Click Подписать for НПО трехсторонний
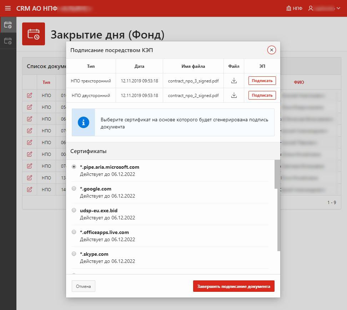The image size is (347, 310). click(262, 81)
